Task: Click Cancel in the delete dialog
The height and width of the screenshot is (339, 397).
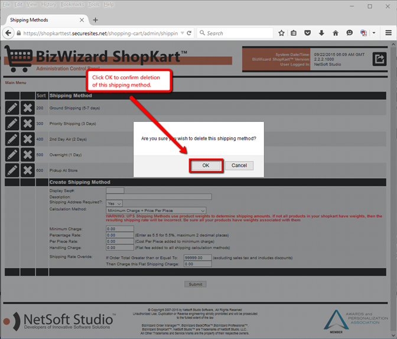Action: 239,166
